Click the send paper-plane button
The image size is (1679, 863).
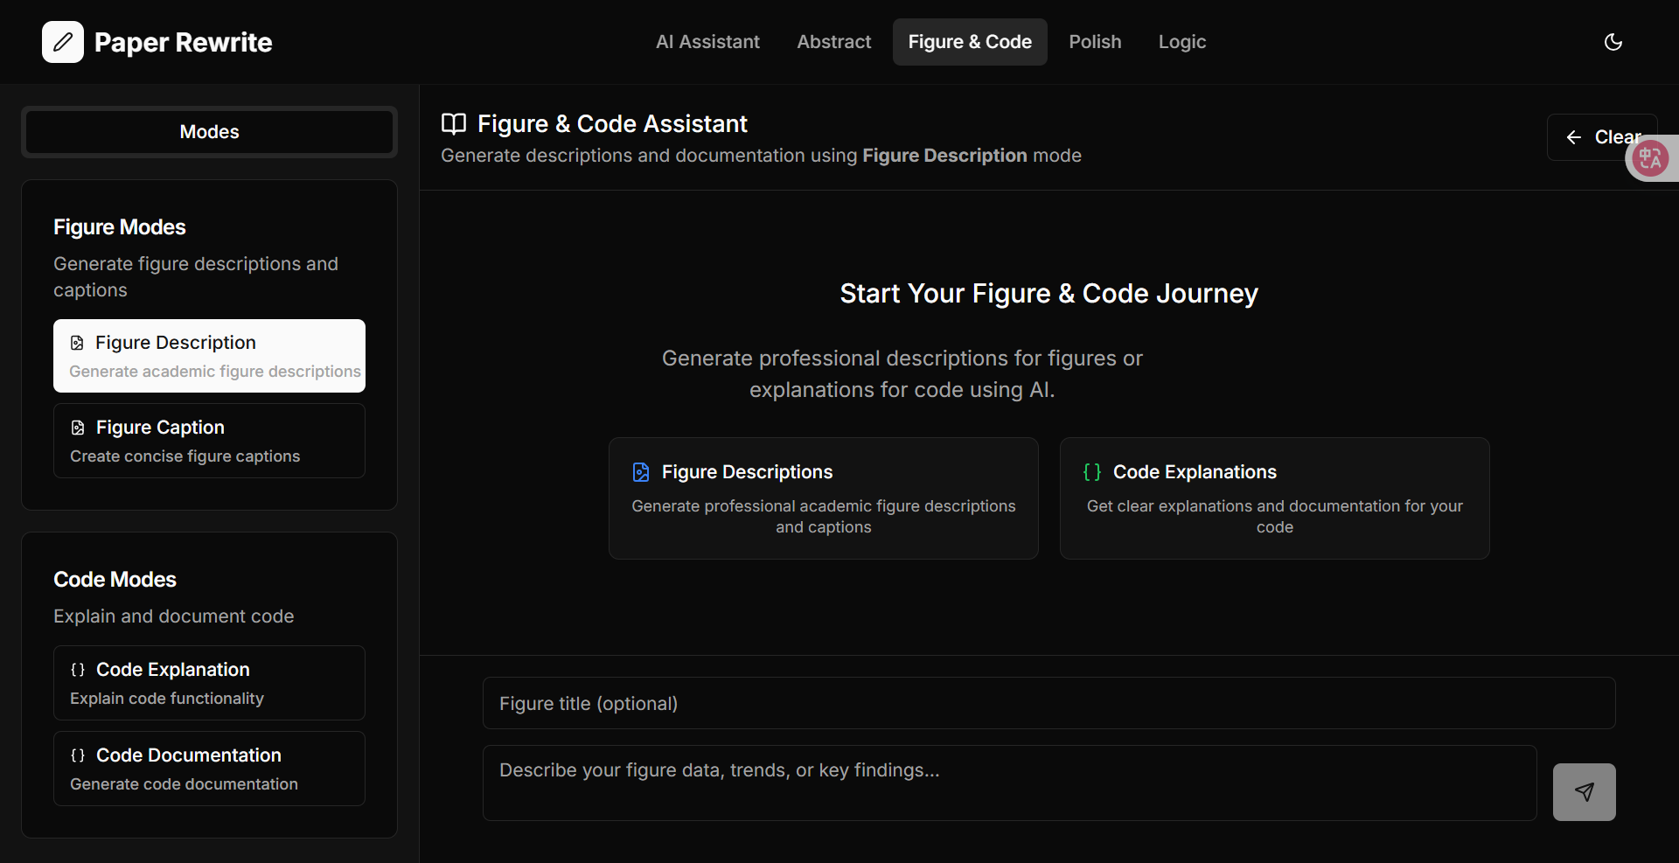click(x=1585, y=792)
